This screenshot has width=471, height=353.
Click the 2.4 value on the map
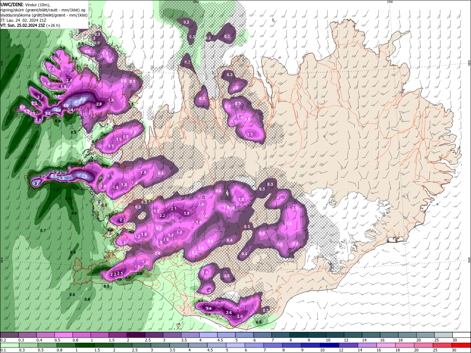[x=69, y=80]
